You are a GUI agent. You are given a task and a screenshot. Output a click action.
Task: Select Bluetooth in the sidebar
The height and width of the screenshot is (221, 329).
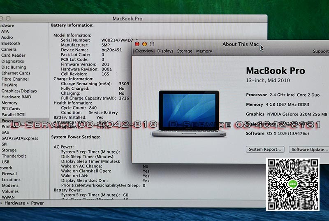click(x=11, y=43)
